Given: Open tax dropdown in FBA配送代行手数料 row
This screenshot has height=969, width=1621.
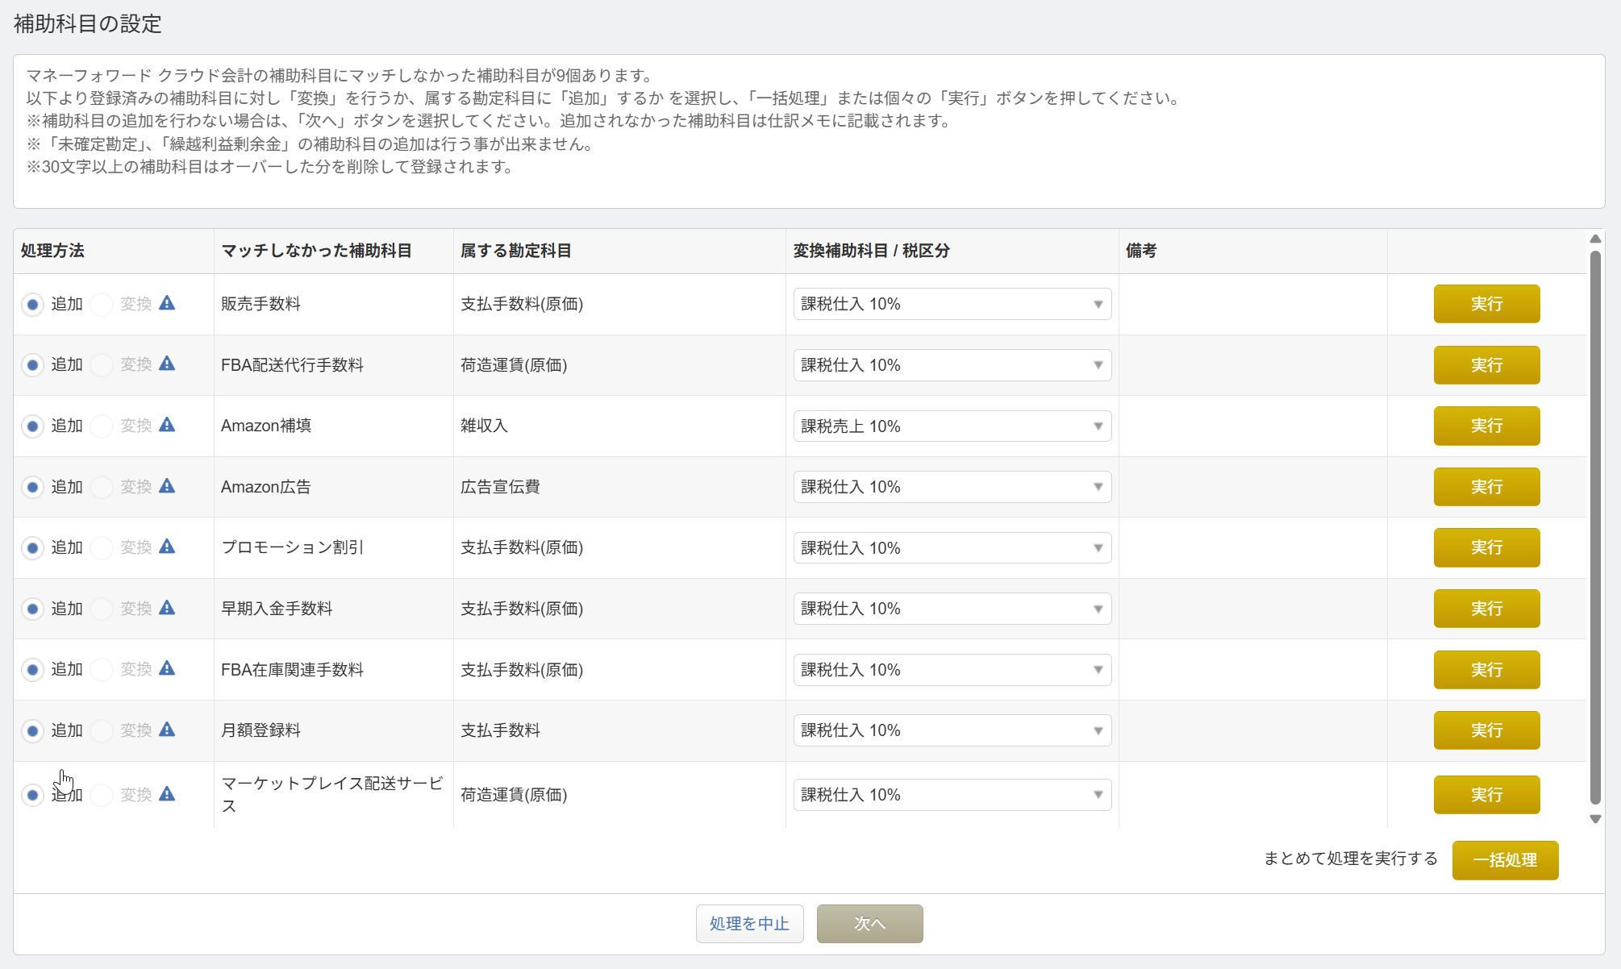Looking at the screenshot, I should coord(952,365).
